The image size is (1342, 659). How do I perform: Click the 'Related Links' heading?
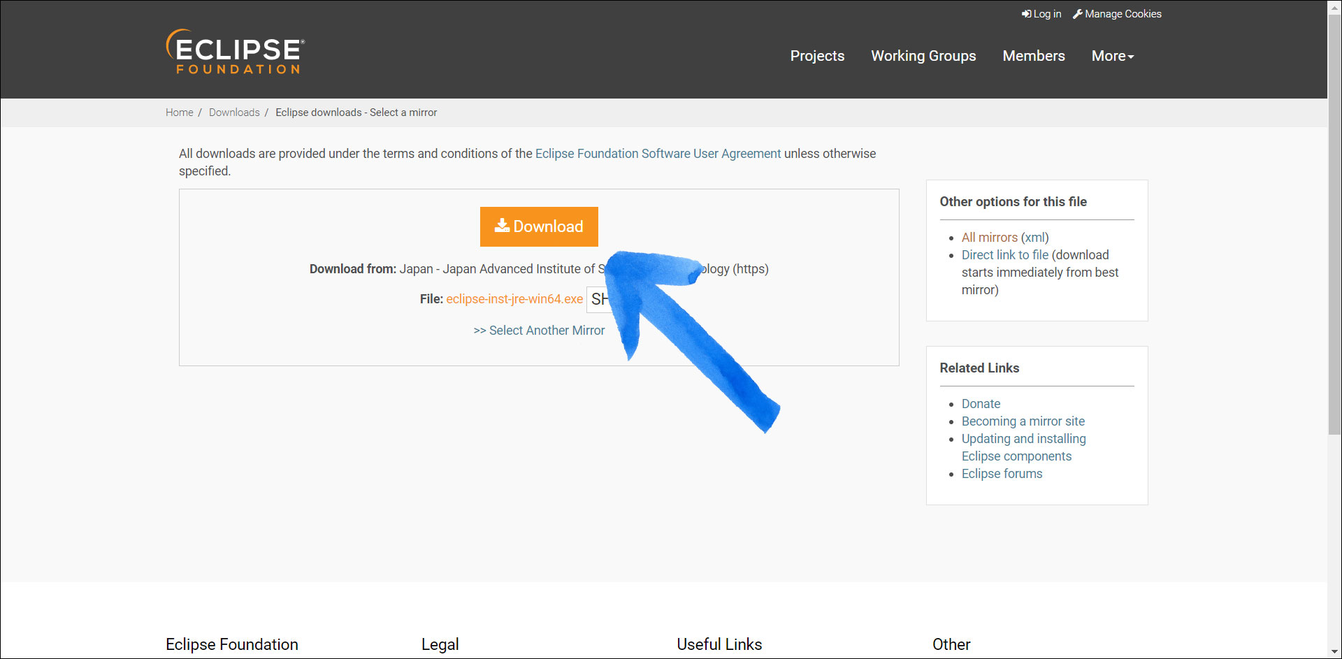tap(979, 368)
